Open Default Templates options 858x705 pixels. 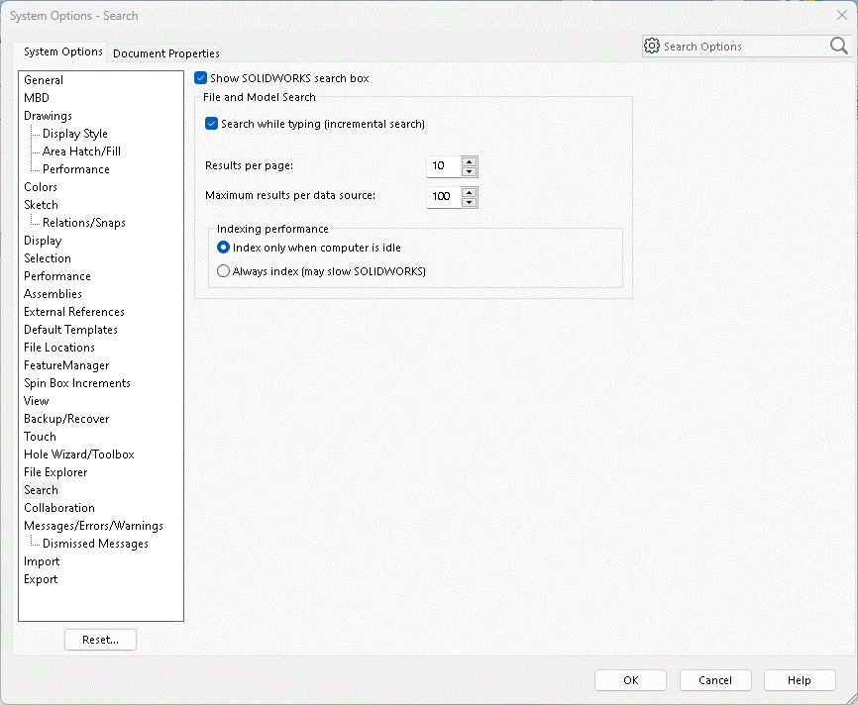(x=70, y=330)
